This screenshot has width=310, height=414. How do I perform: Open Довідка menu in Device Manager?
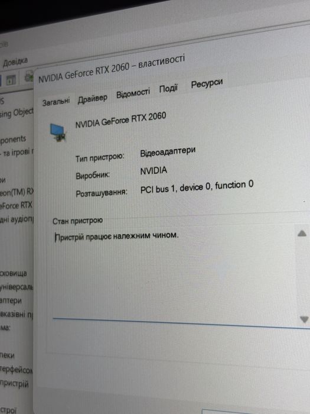pyautogui.click(x=15, y=62)
